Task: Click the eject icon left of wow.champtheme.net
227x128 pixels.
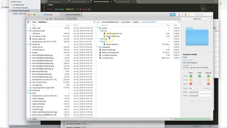Action: (98, 22)
